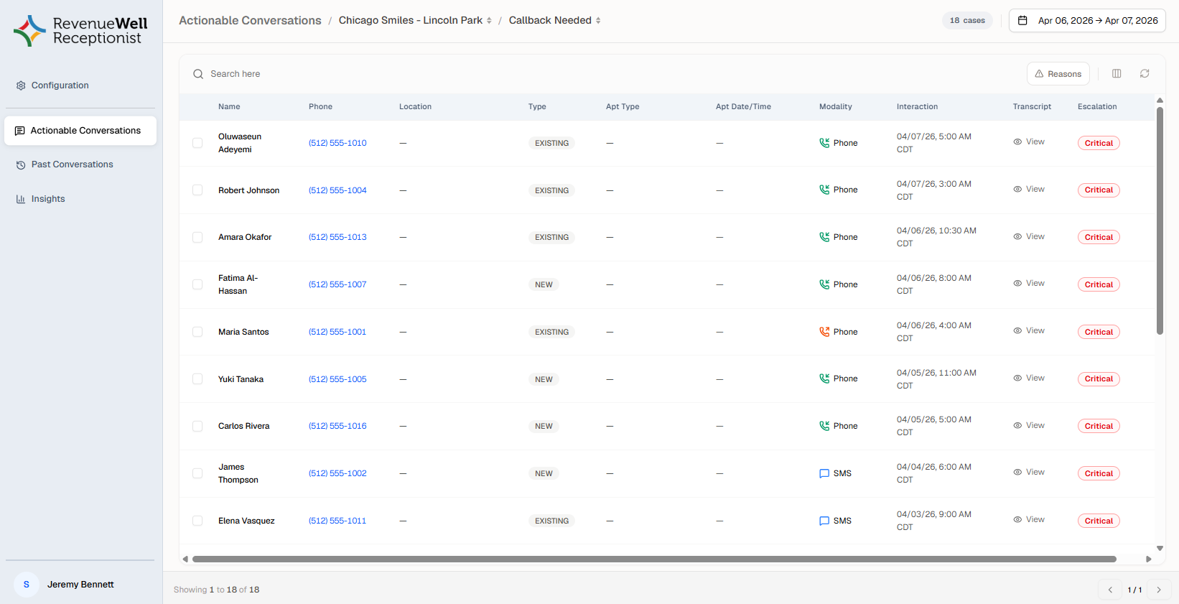1179x604 pixels.
Task: Select the Maria Santos row checkbox
Action: [x=197, y=332]
